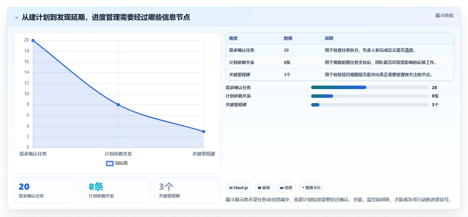Image resolution: width=468 pixels, height=217 pixels.
Task: Click the 关键里程碑 x-axis label
Action: pos(204,154)
